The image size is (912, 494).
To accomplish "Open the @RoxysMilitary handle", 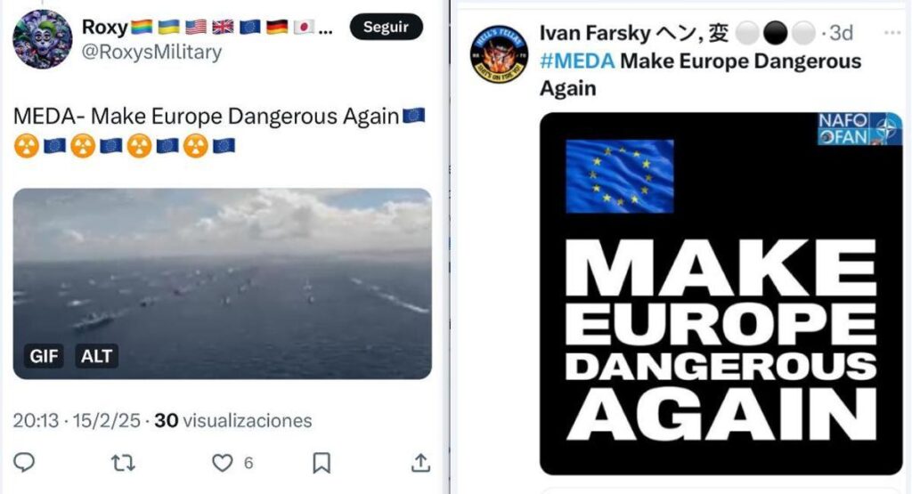I will click(x=151, y=53).
